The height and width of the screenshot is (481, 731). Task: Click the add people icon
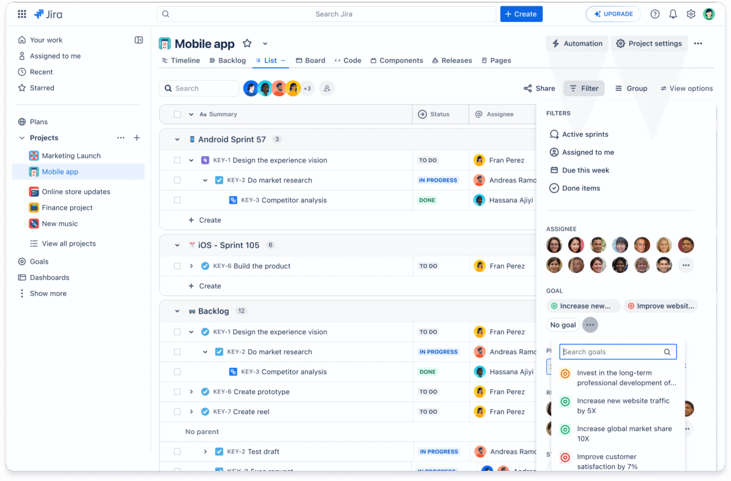pos(327,89)
